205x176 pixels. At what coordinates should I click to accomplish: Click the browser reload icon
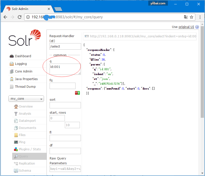click(x=20, y=17)
